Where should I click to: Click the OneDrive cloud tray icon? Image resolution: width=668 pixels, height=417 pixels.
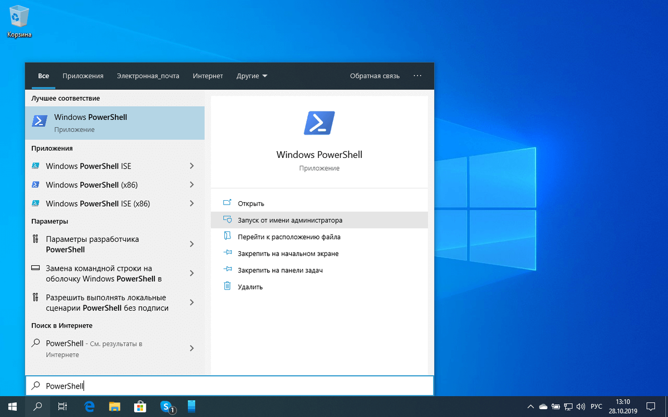(x=543, y=406)
